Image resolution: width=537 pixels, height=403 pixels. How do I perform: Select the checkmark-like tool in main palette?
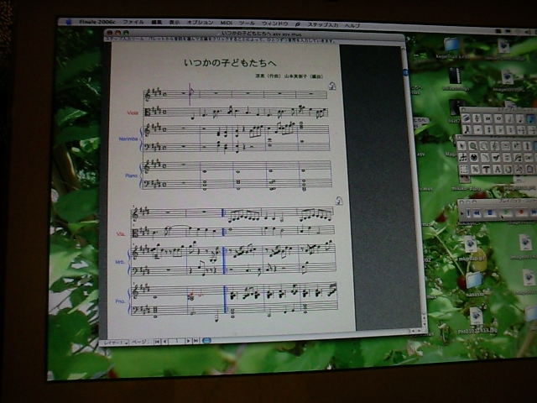click(496, 158)
